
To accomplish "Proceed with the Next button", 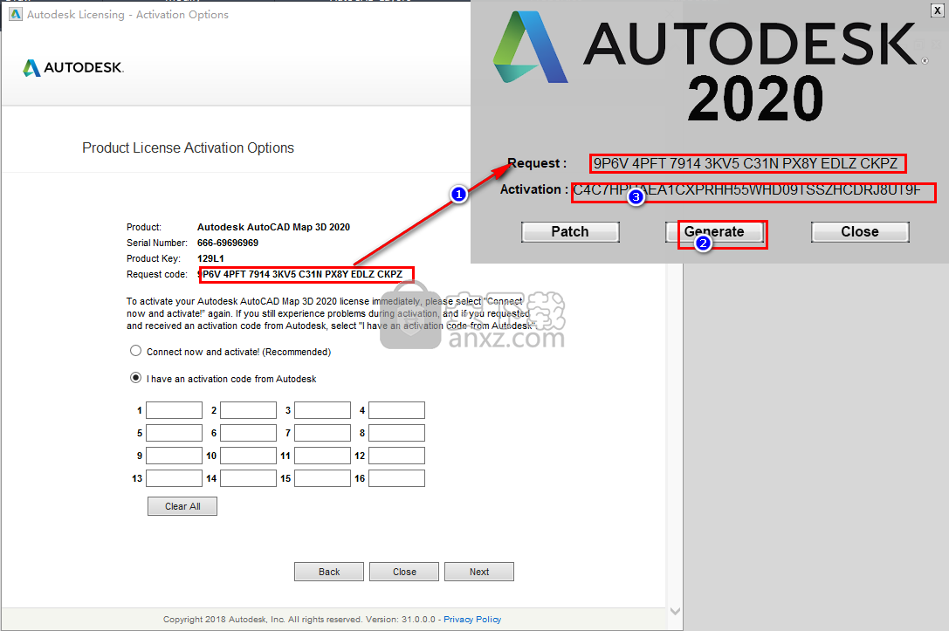I will coord(479,572).
